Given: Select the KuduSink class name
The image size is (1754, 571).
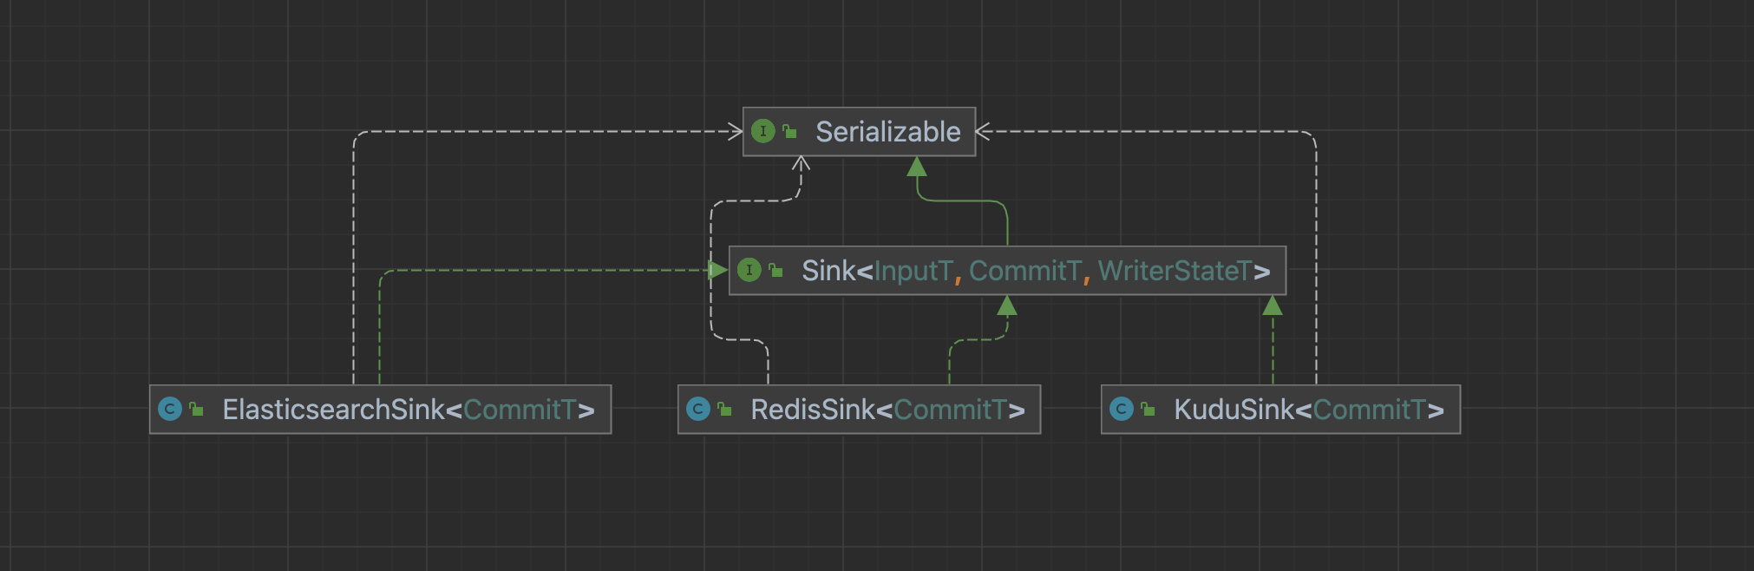Looking at the screenshot, I should tap(1234, 410).
